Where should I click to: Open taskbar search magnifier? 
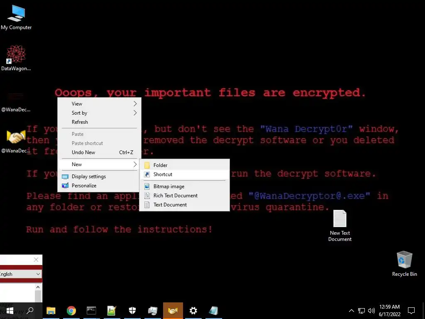pyautogui.click(x=30, y=311)
